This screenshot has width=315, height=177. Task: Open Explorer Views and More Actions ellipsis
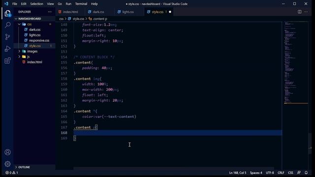click(50, 12)
